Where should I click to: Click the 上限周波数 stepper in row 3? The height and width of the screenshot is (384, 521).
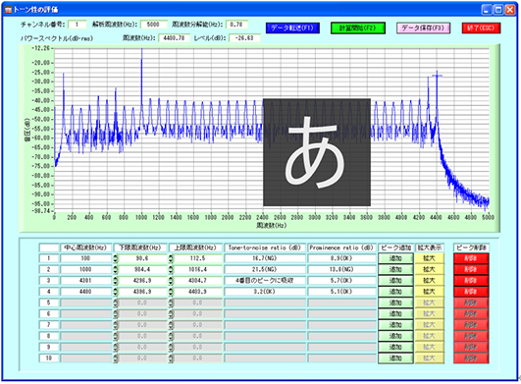click(x=171, y=281)
